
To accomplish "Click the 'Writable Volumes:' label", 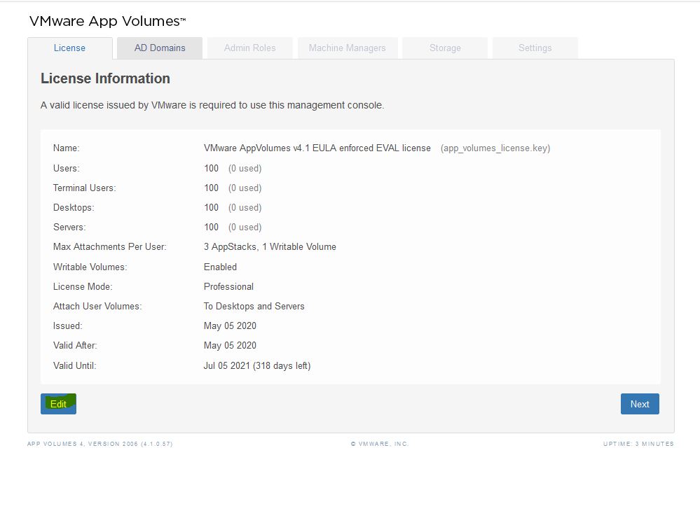I will coord(90,267).
